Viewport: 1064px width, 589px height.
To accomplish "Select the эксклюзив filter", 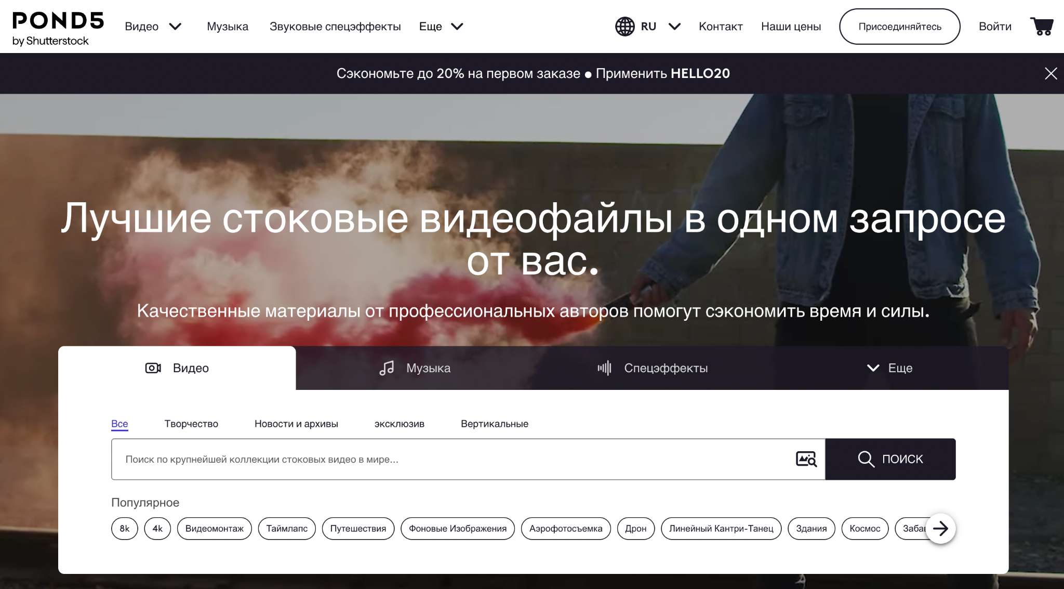I will coord(399,424).
